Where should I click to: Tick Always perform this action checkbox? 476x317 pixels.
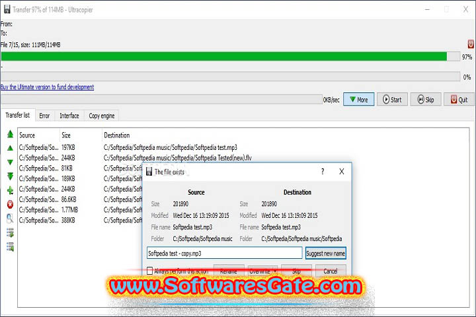pos(149,271)
